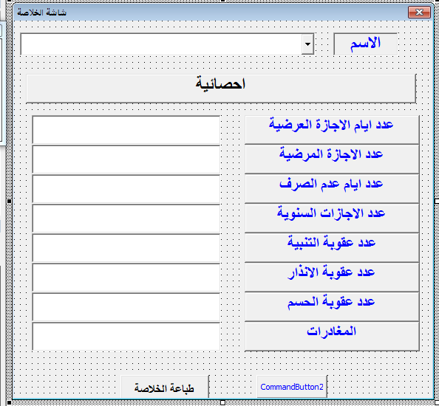Select the المغادرات label
This screenshot has height=406, width=439.
point(332,337)
